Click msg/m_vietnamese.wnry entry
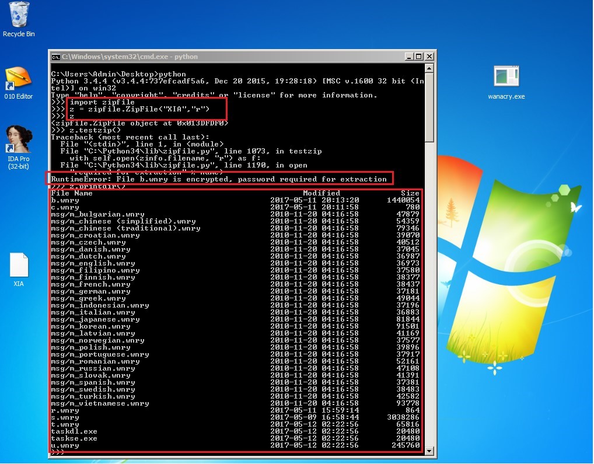Screen dimensions: 594x464 [100, 403]
